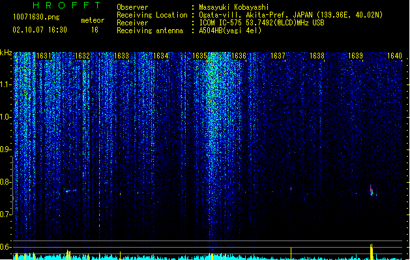Click the 0.6 kHz axis label
The image size is (410, 260).
(5, 247)
